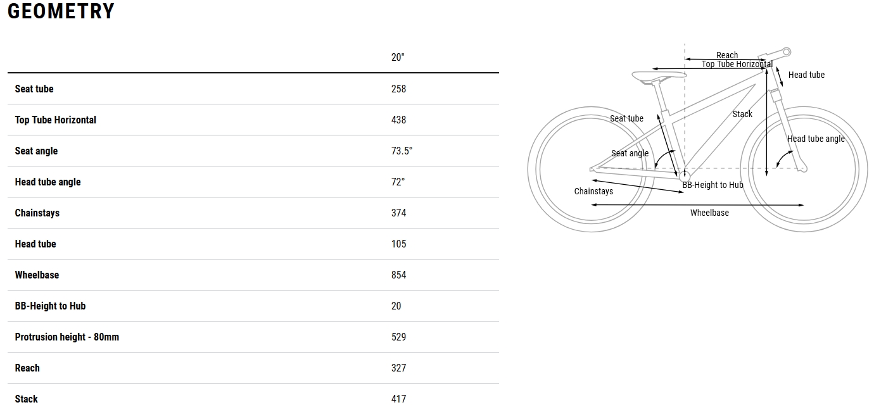
Task: Click the Stack label in the bike diagram
Action: click(742, 114)
